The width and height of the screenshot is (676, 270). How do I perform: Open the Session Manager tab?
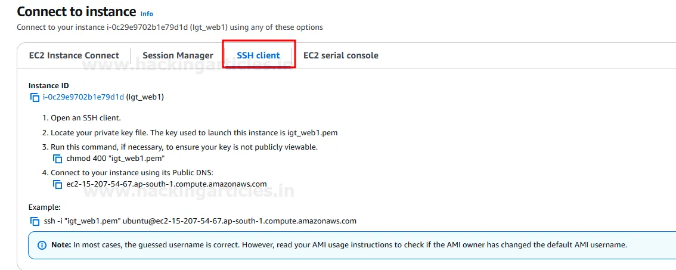pos(178,55)
